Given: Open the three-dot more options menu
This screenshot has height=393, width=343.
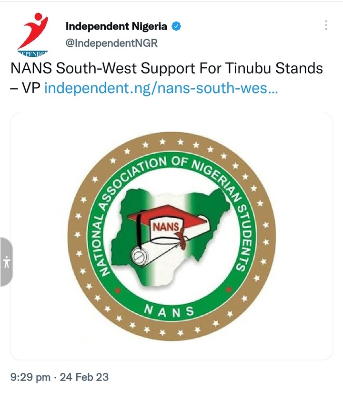Looking at the screenshot, I should [326, 25].
